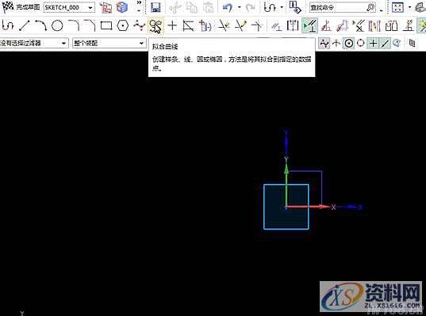Click the Reattach sketch icon beside SKETCH_000

106,7
